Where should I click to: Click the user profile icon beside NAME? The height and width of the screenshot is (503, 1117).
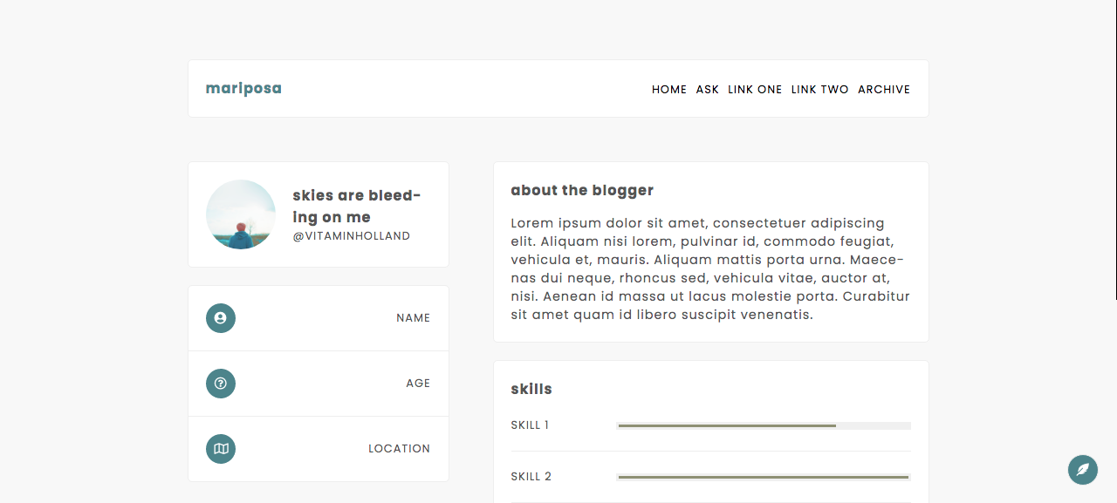[221, 318]
